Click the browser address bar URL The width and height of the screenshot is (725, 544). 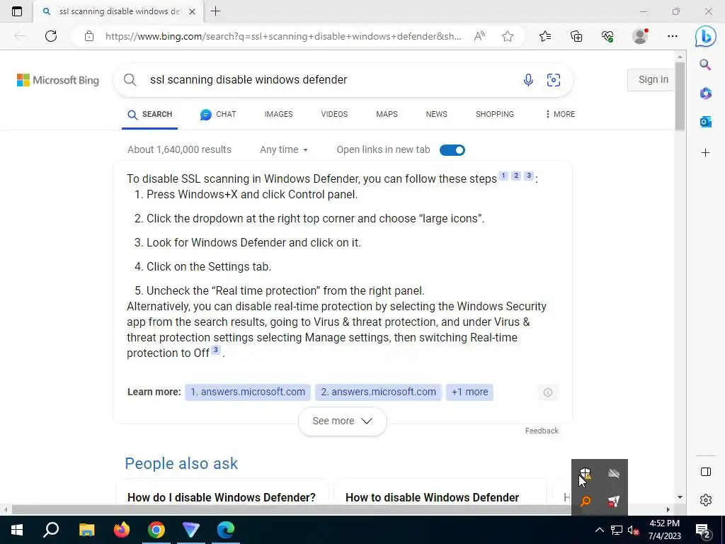point(283,36)
